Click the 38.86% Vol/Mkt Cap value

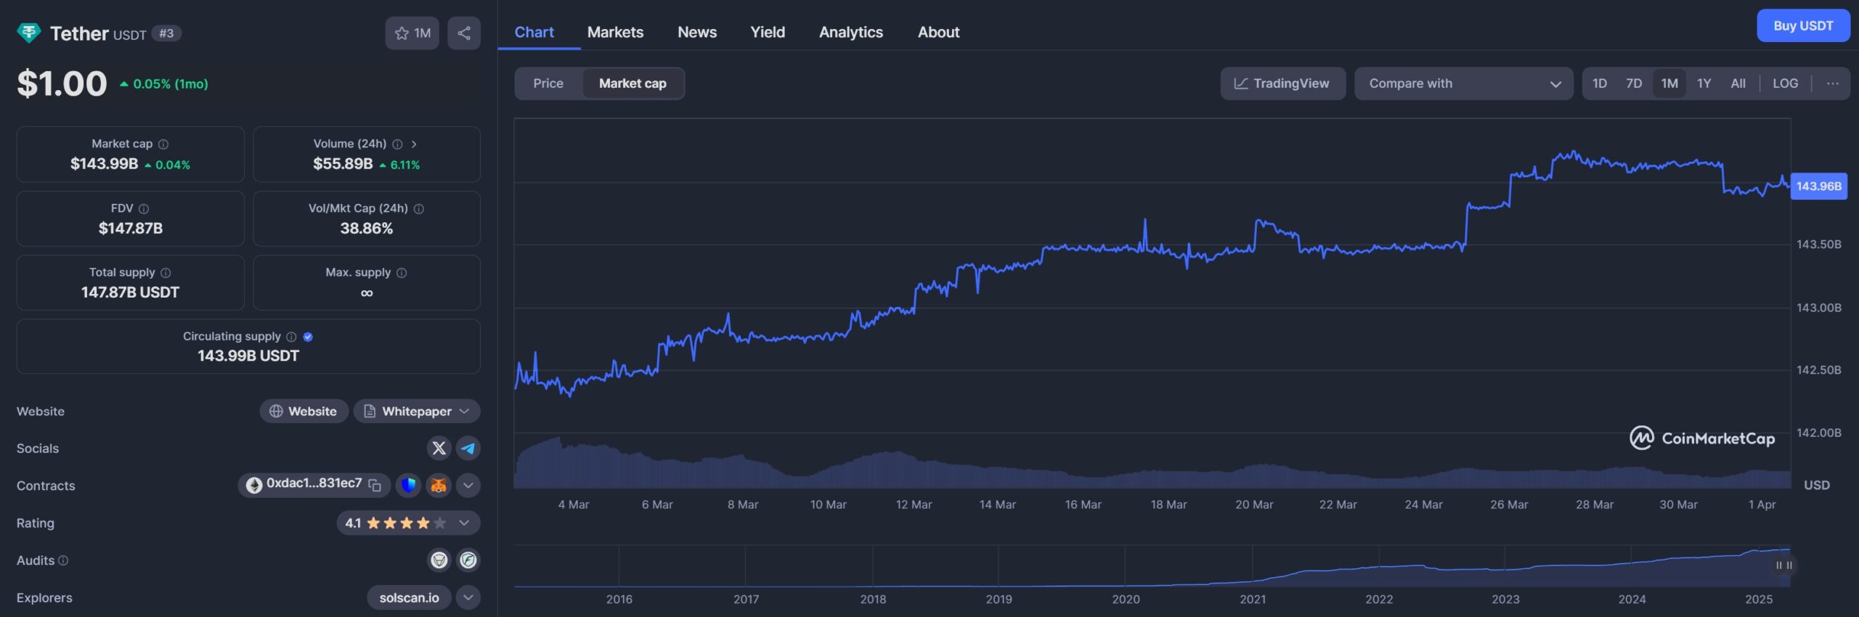click(367, 229)
